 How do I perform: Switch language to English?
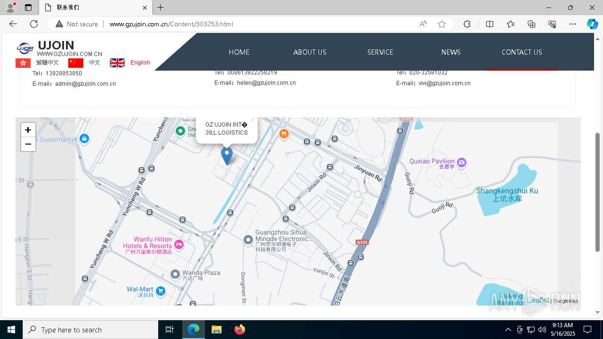(140, 63)
